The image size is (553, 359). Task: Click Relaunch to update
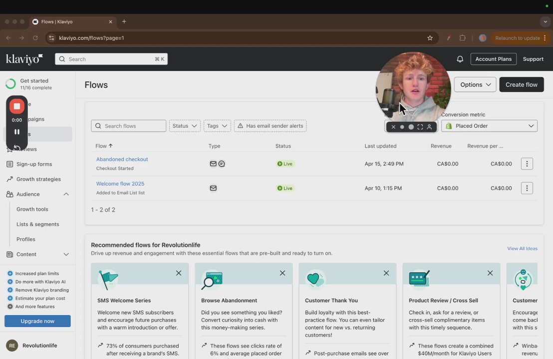point(518,38)
